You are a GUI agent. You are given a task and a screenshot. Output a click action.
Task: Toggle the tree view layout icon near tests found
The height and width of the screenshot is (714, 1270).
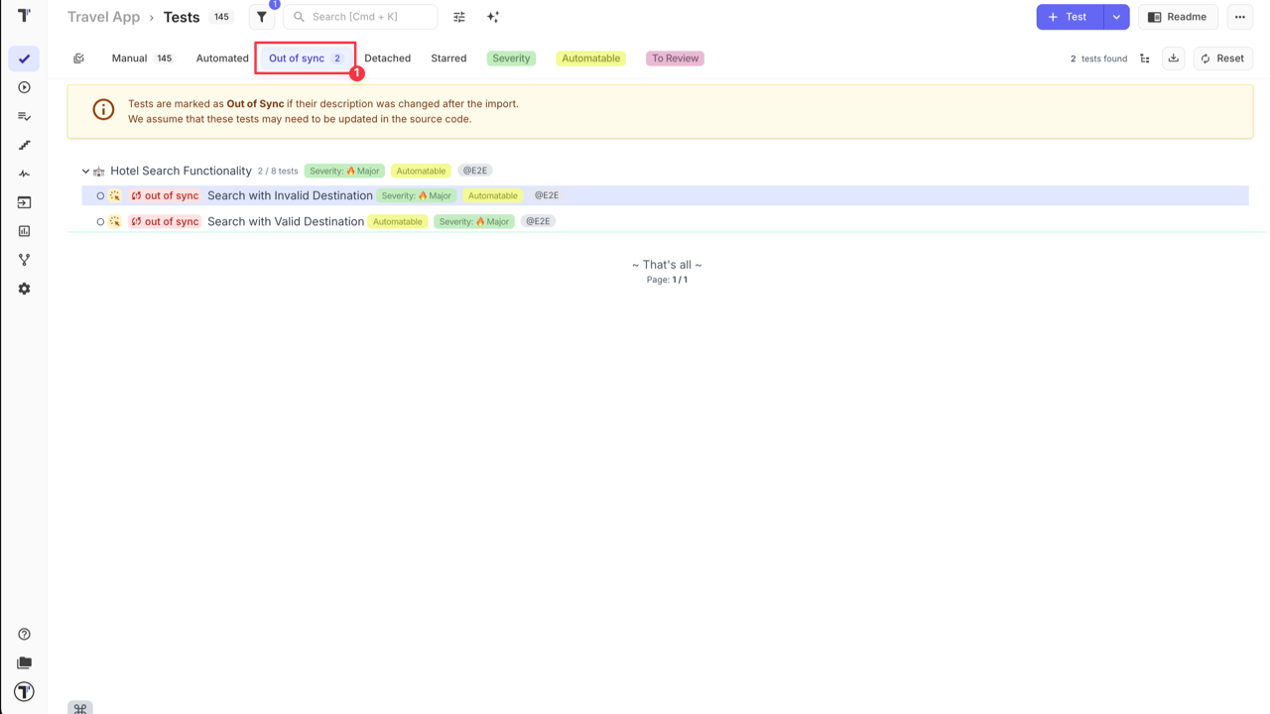1144,59
